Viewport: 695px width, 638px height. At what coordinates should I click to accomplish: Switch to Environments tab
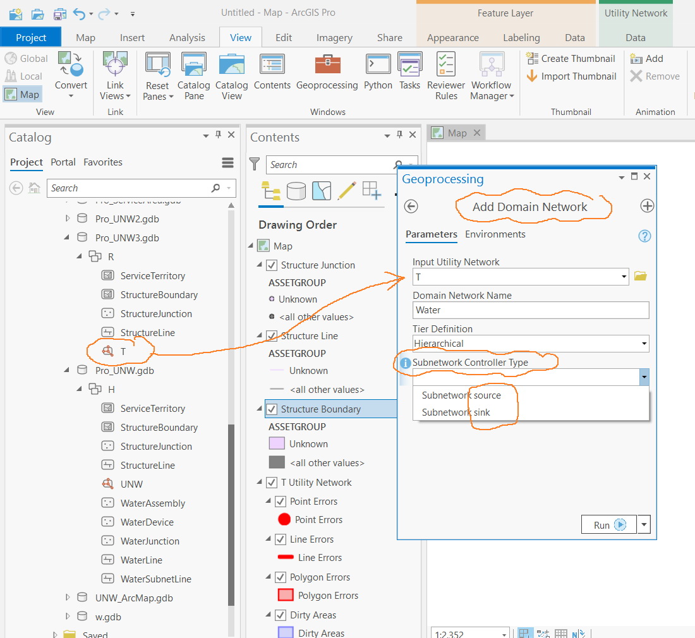coord(495,234)
